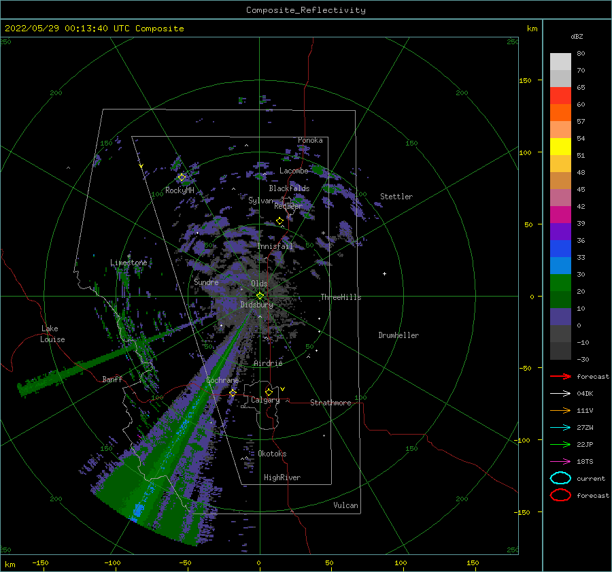Click the Sylvan label on the map
Image resolution: width=612 pixels, height=572 pixels.
click(260, 201)
